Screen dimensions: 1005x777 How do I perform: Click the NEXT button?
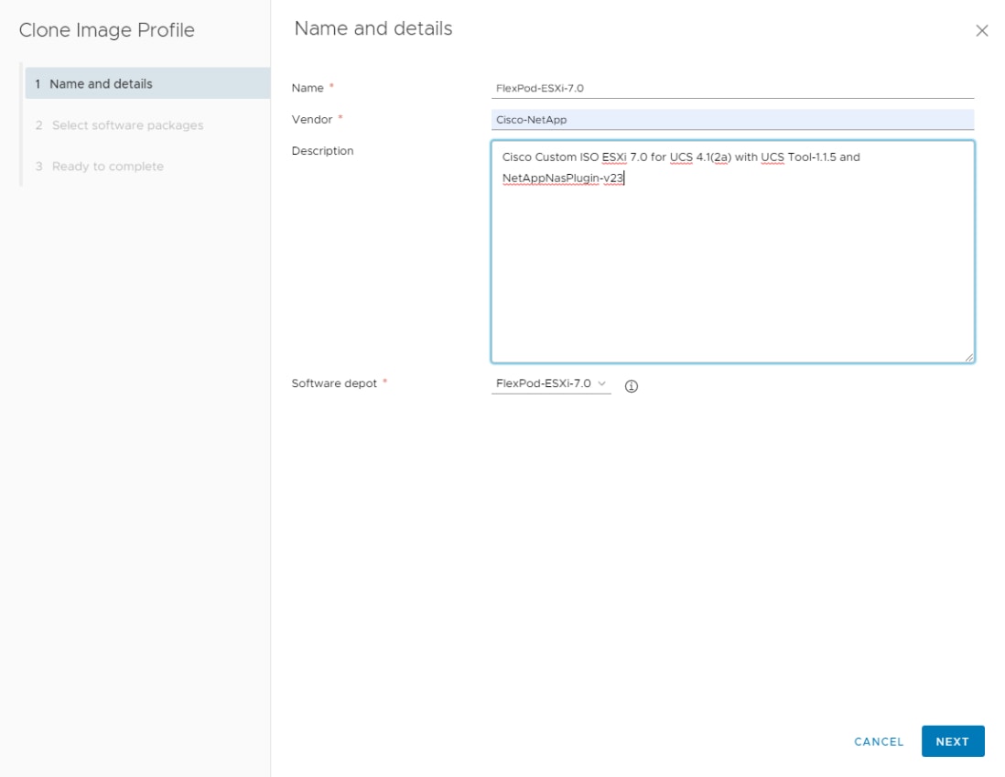click(x=953, y=741)
